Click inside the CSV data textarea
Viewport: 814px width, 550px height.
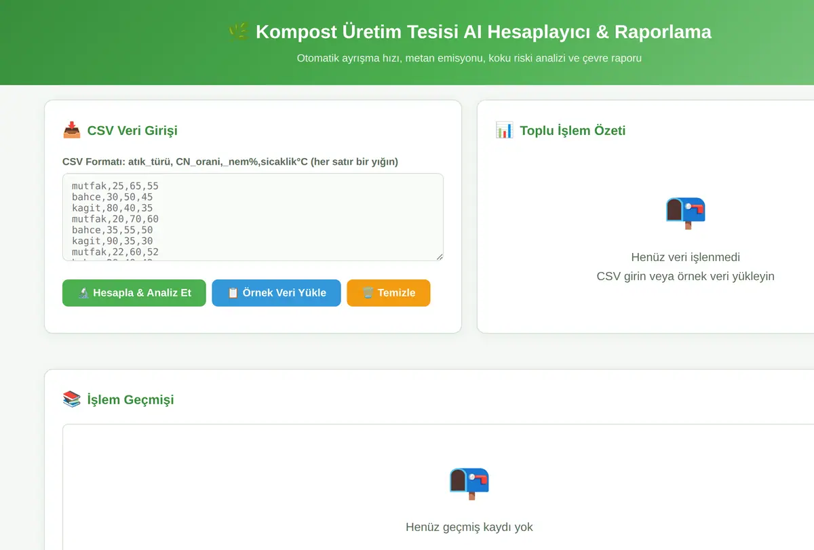(252, 217)
